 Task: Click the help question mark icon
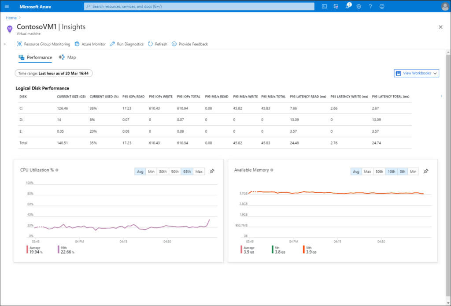370,6
